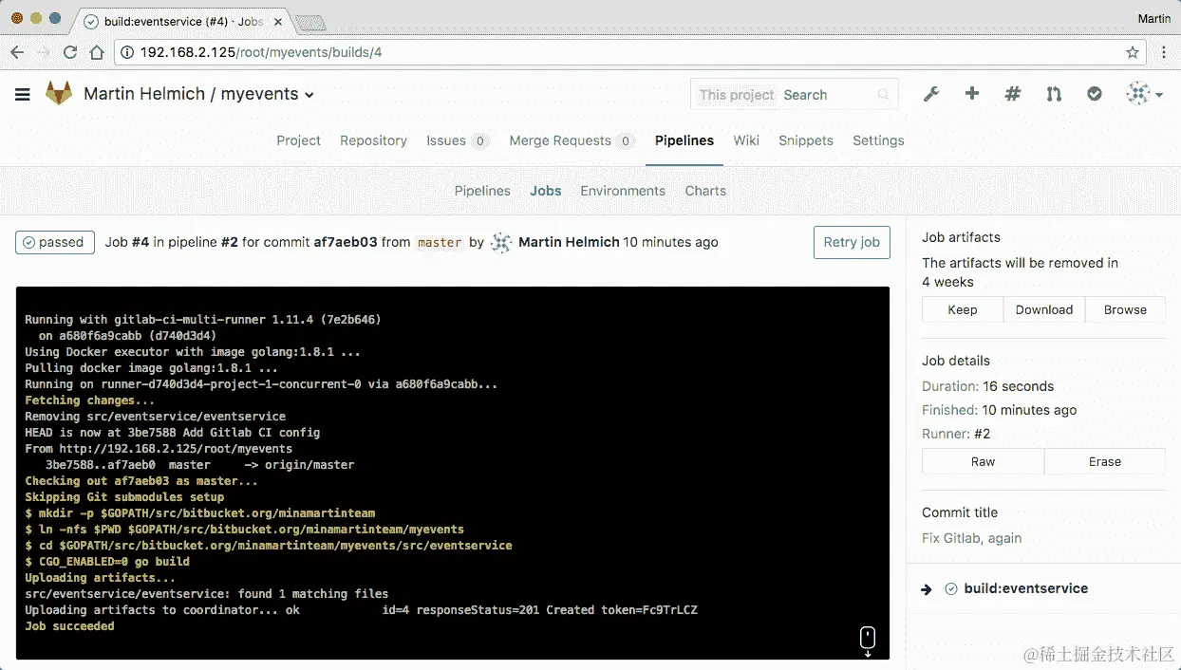1181x670 pixels.
Task: Erase the job log
Action: [x=1105, y=461]
